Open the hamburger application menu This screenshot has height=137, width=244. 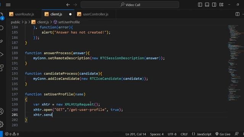(8, 5)
